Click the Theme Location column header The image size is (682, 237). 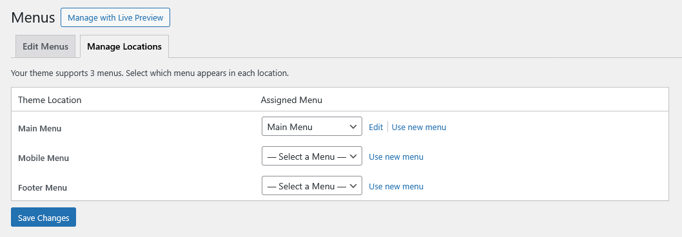point(50,100)
